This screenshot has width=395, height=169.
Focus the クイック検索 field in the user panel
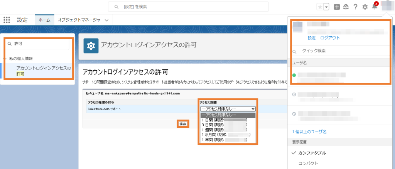tap(340, 51)
